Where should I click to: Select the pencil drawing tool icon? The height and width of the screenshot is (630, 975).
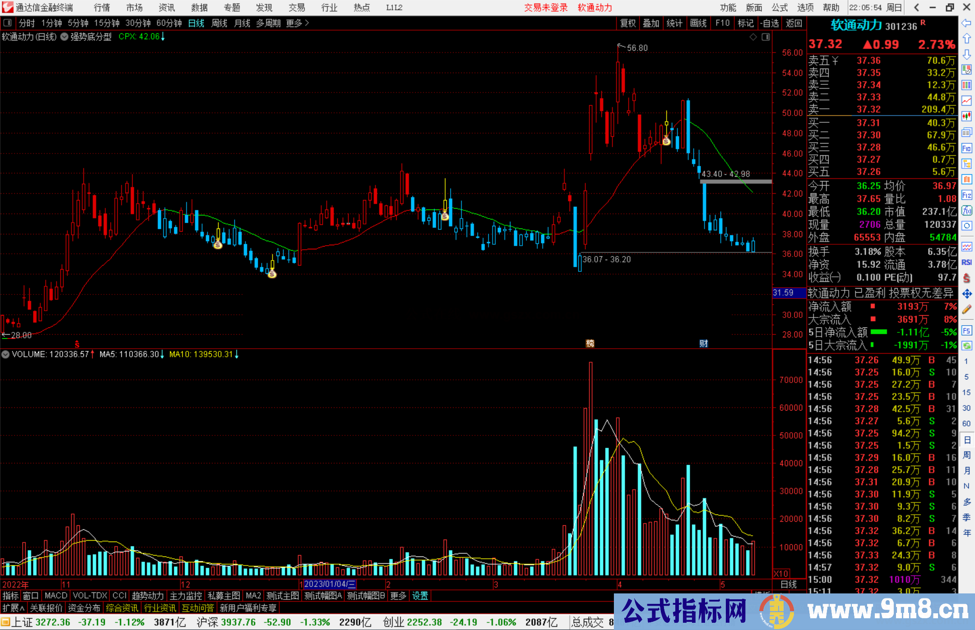pyautogui.click(x=966, y=310)
